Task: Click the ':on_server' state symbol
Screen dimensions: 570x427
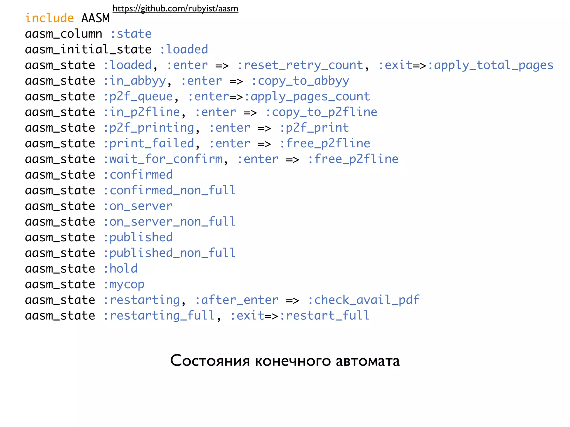Action: 138,206
